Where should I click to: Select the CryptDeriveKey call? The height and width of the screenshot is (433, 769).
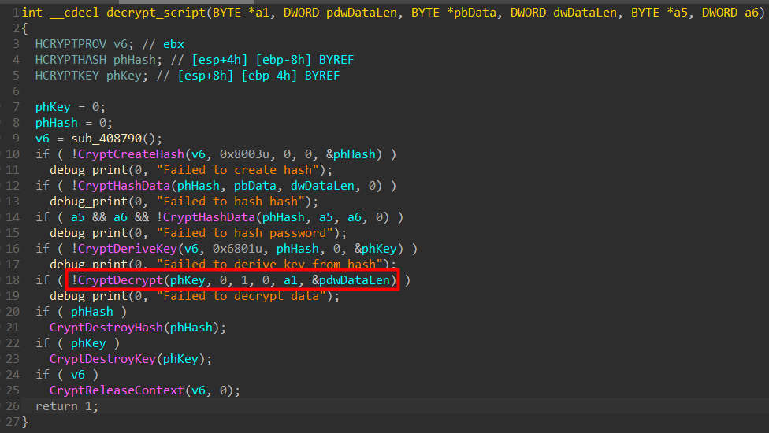[128, 249]
